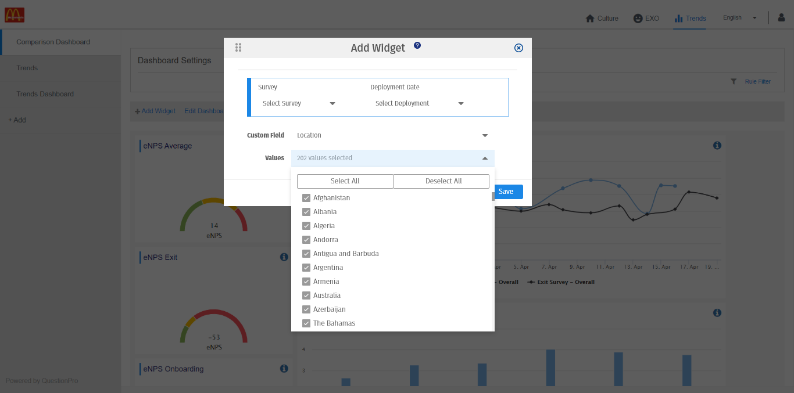Uncheck the Antigua and Barbuda checkbox
Viewport: 794px width, 393px height.
click(x=306, y=254)
